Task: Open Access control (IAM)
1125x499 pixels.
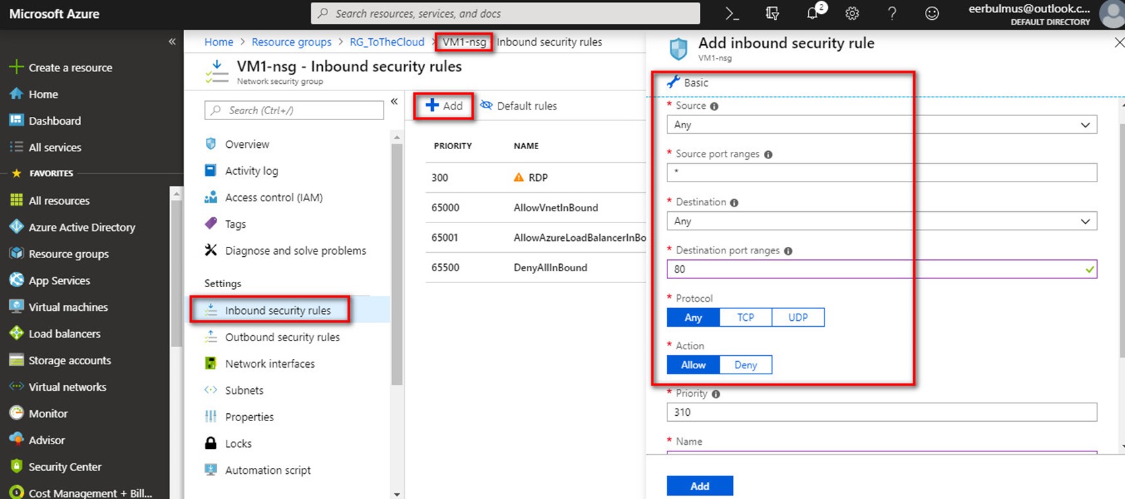Action: [x=274, y=197]
